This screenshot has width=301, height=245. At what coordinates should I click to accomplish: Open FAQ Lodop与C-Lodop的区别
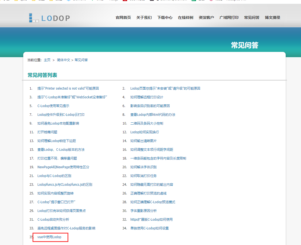click(x=54, y=176)
